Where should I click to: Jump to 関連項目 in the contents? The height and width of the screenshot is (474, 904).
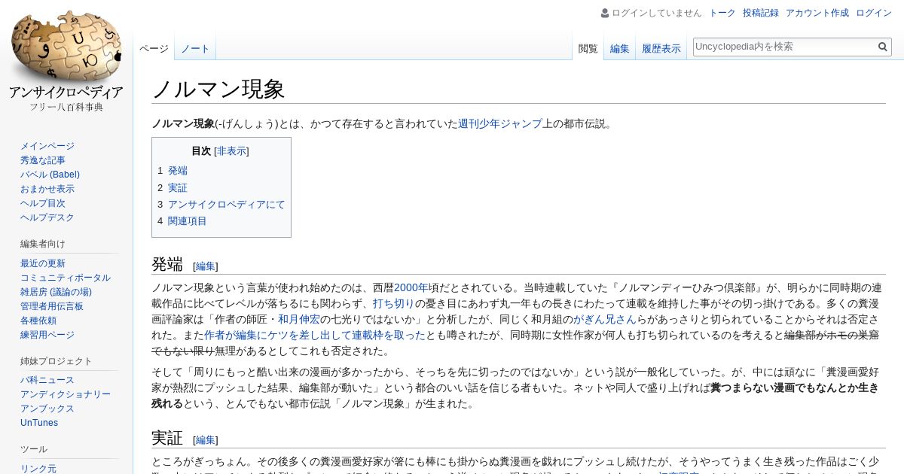(188, 220)
